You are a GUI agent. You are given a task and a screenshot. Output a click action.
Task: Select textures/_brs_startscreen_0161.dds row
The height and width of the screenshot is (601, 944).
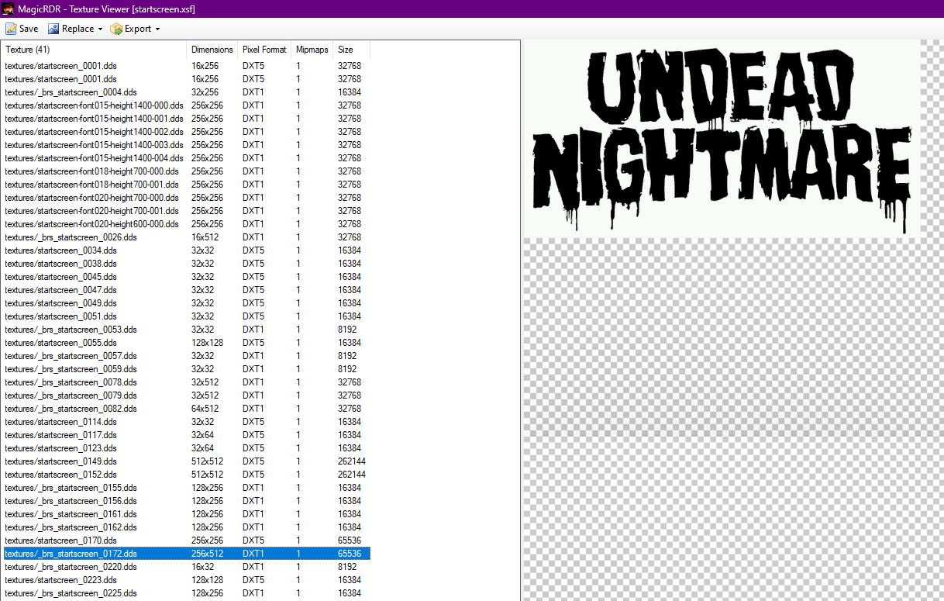tap(186, 513)
